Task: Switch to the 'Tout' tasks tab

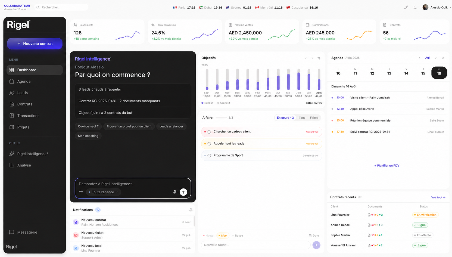Action: [x=302, y=118]
